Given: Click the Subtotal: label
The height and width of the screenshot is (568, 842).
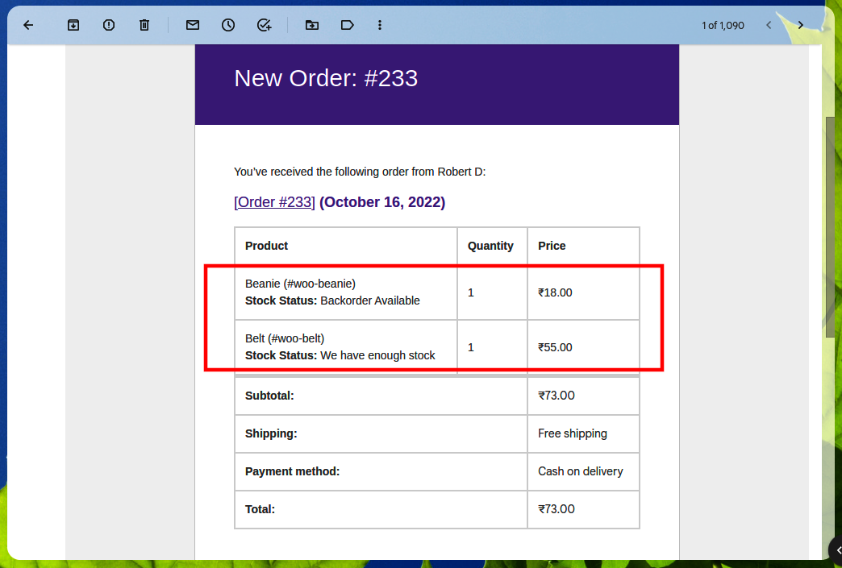Looking at the screenshot, I should [x=269, y=396].
